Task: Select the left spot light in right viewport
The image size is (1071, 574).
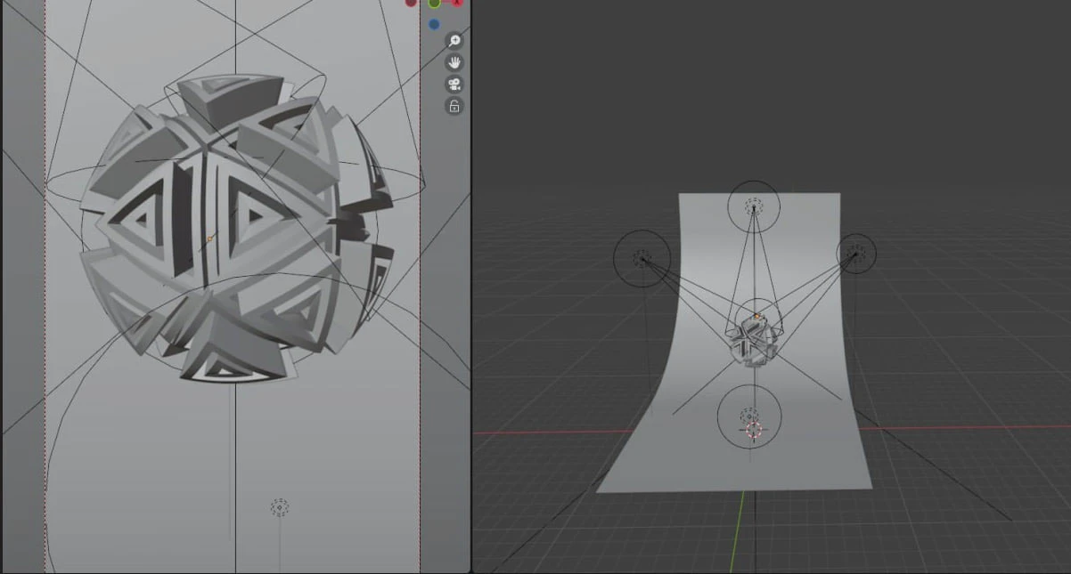Action: (642, 258)
